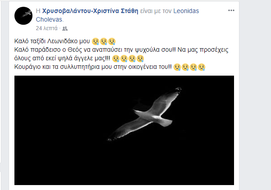Click the '24 λεπτά' timestamp
Image resolution: width=271 pixels, height=190 pixels.
46,28
